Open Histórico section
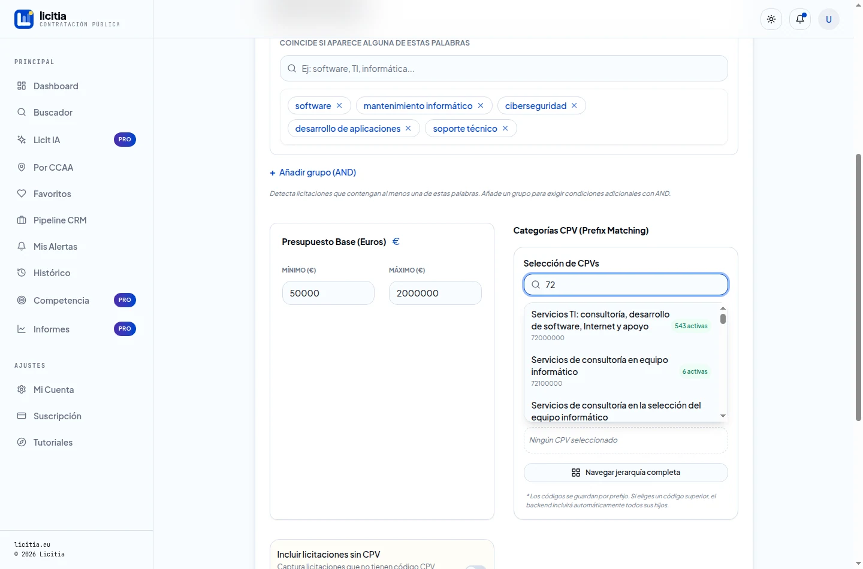Viewport: 863px width, 569px height. (x=76, y=273)
